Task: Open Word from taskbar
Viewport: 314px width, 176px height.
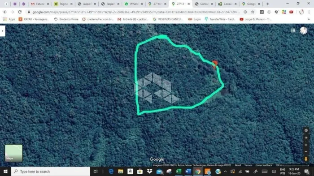Action: 188,172
